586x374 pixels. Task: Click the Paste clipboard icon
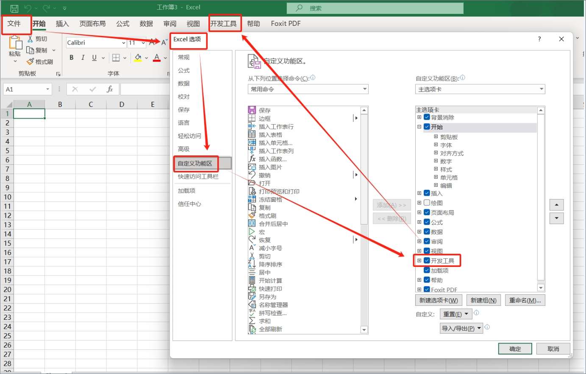(15, 43)
